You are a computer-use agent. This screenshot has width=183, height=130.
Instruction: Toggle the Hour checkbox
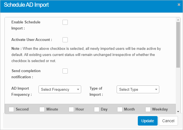click(71, 109)
